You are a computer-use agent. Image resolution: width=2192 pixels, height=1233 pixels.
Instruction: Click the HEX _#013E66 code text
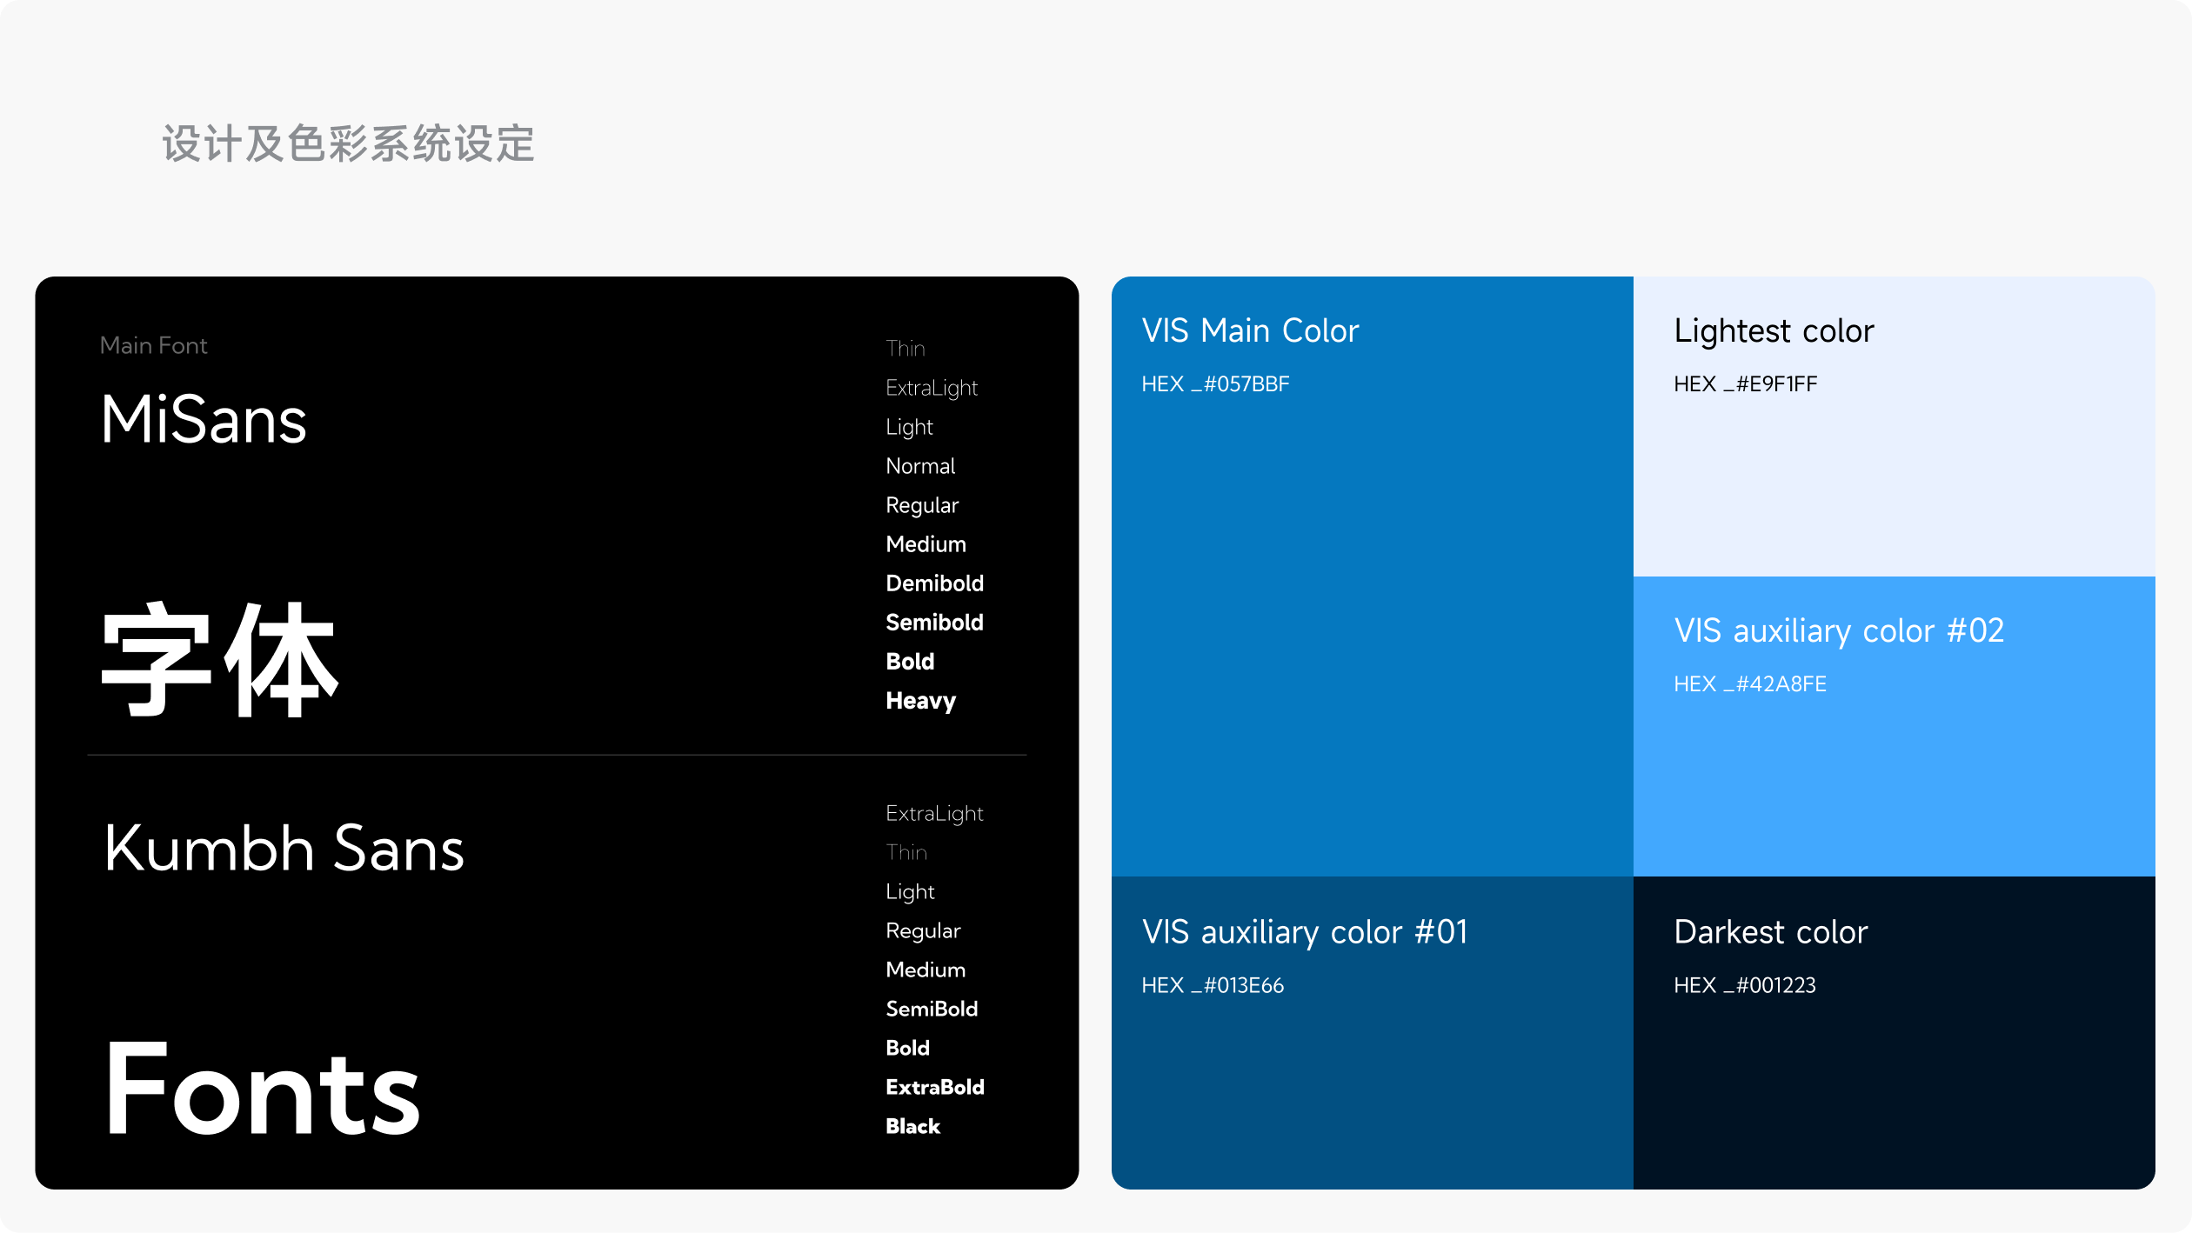click(x=1213, y=985)
